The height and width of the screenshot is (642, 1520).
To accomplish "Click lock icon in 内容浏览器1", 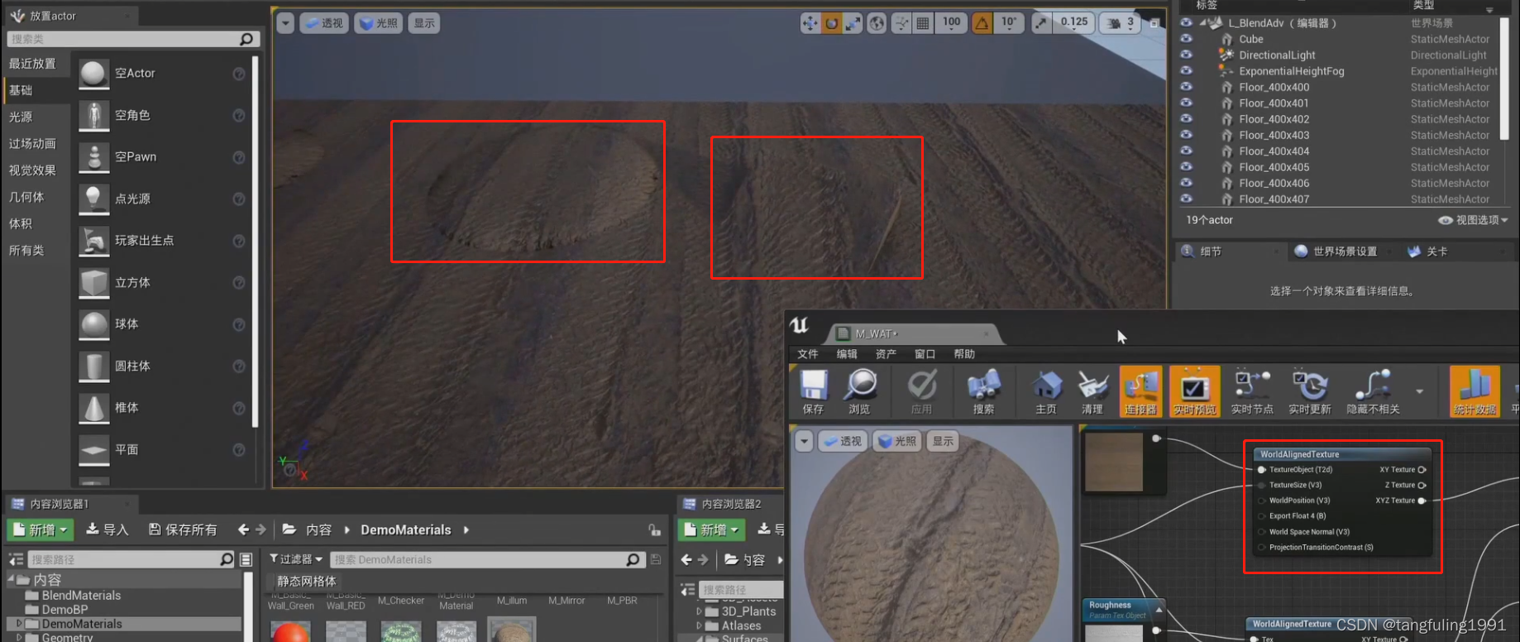I will [654, 530].
